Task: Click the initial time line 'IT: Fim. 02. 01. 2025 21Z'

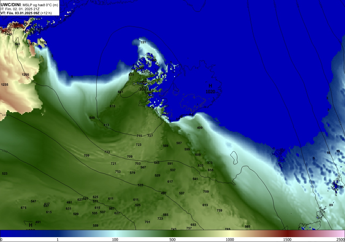Action: click(20, 9)
